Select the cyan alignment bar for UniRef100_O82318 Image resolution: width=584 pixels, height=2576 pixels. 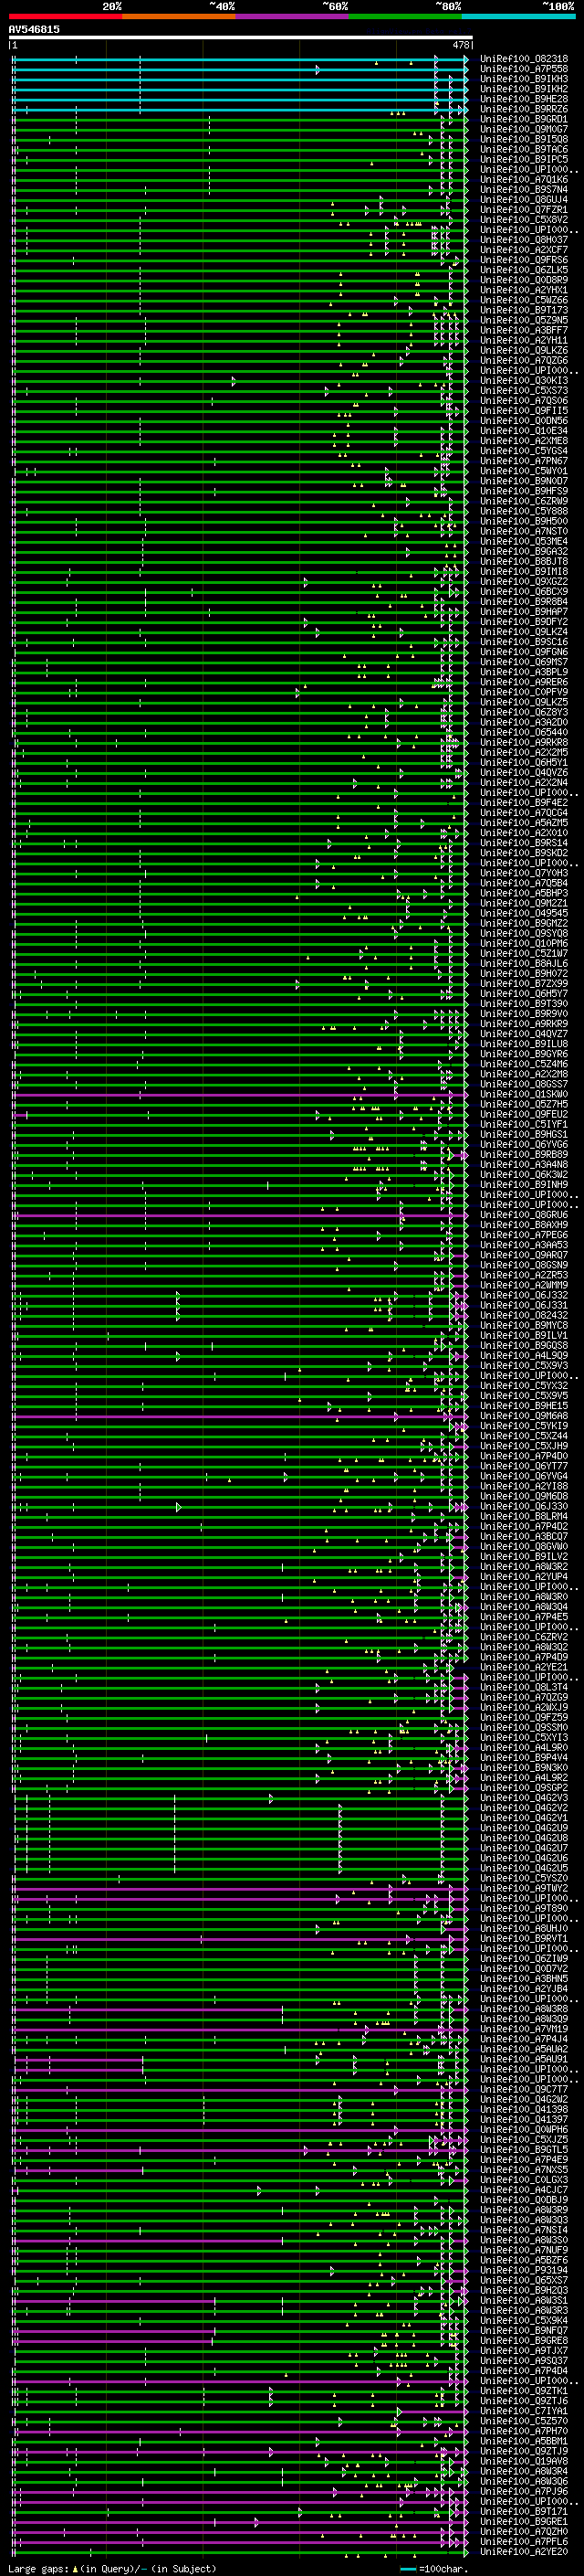(x=240, y=60)
